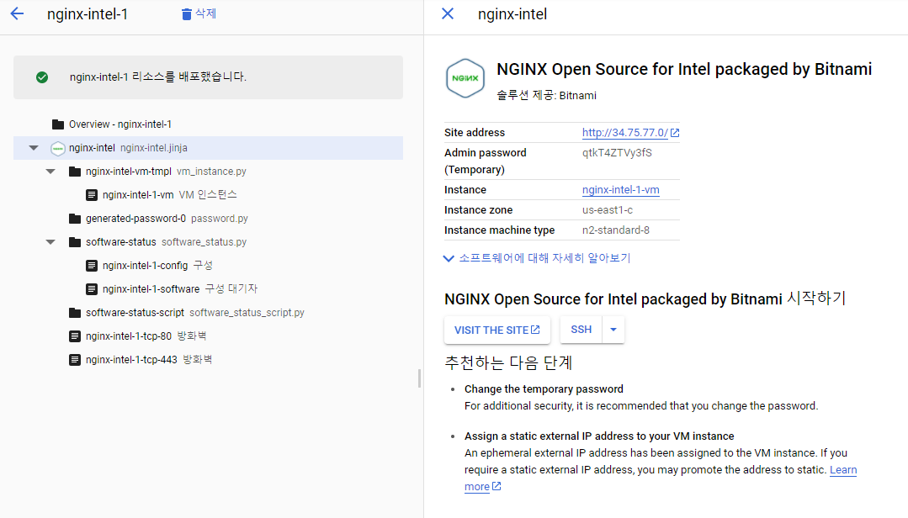Image resolution: width=908 pixels, height=518 pixels.
Task: Click the NGINX hexagon product logo
Action: tap(465, 78)
